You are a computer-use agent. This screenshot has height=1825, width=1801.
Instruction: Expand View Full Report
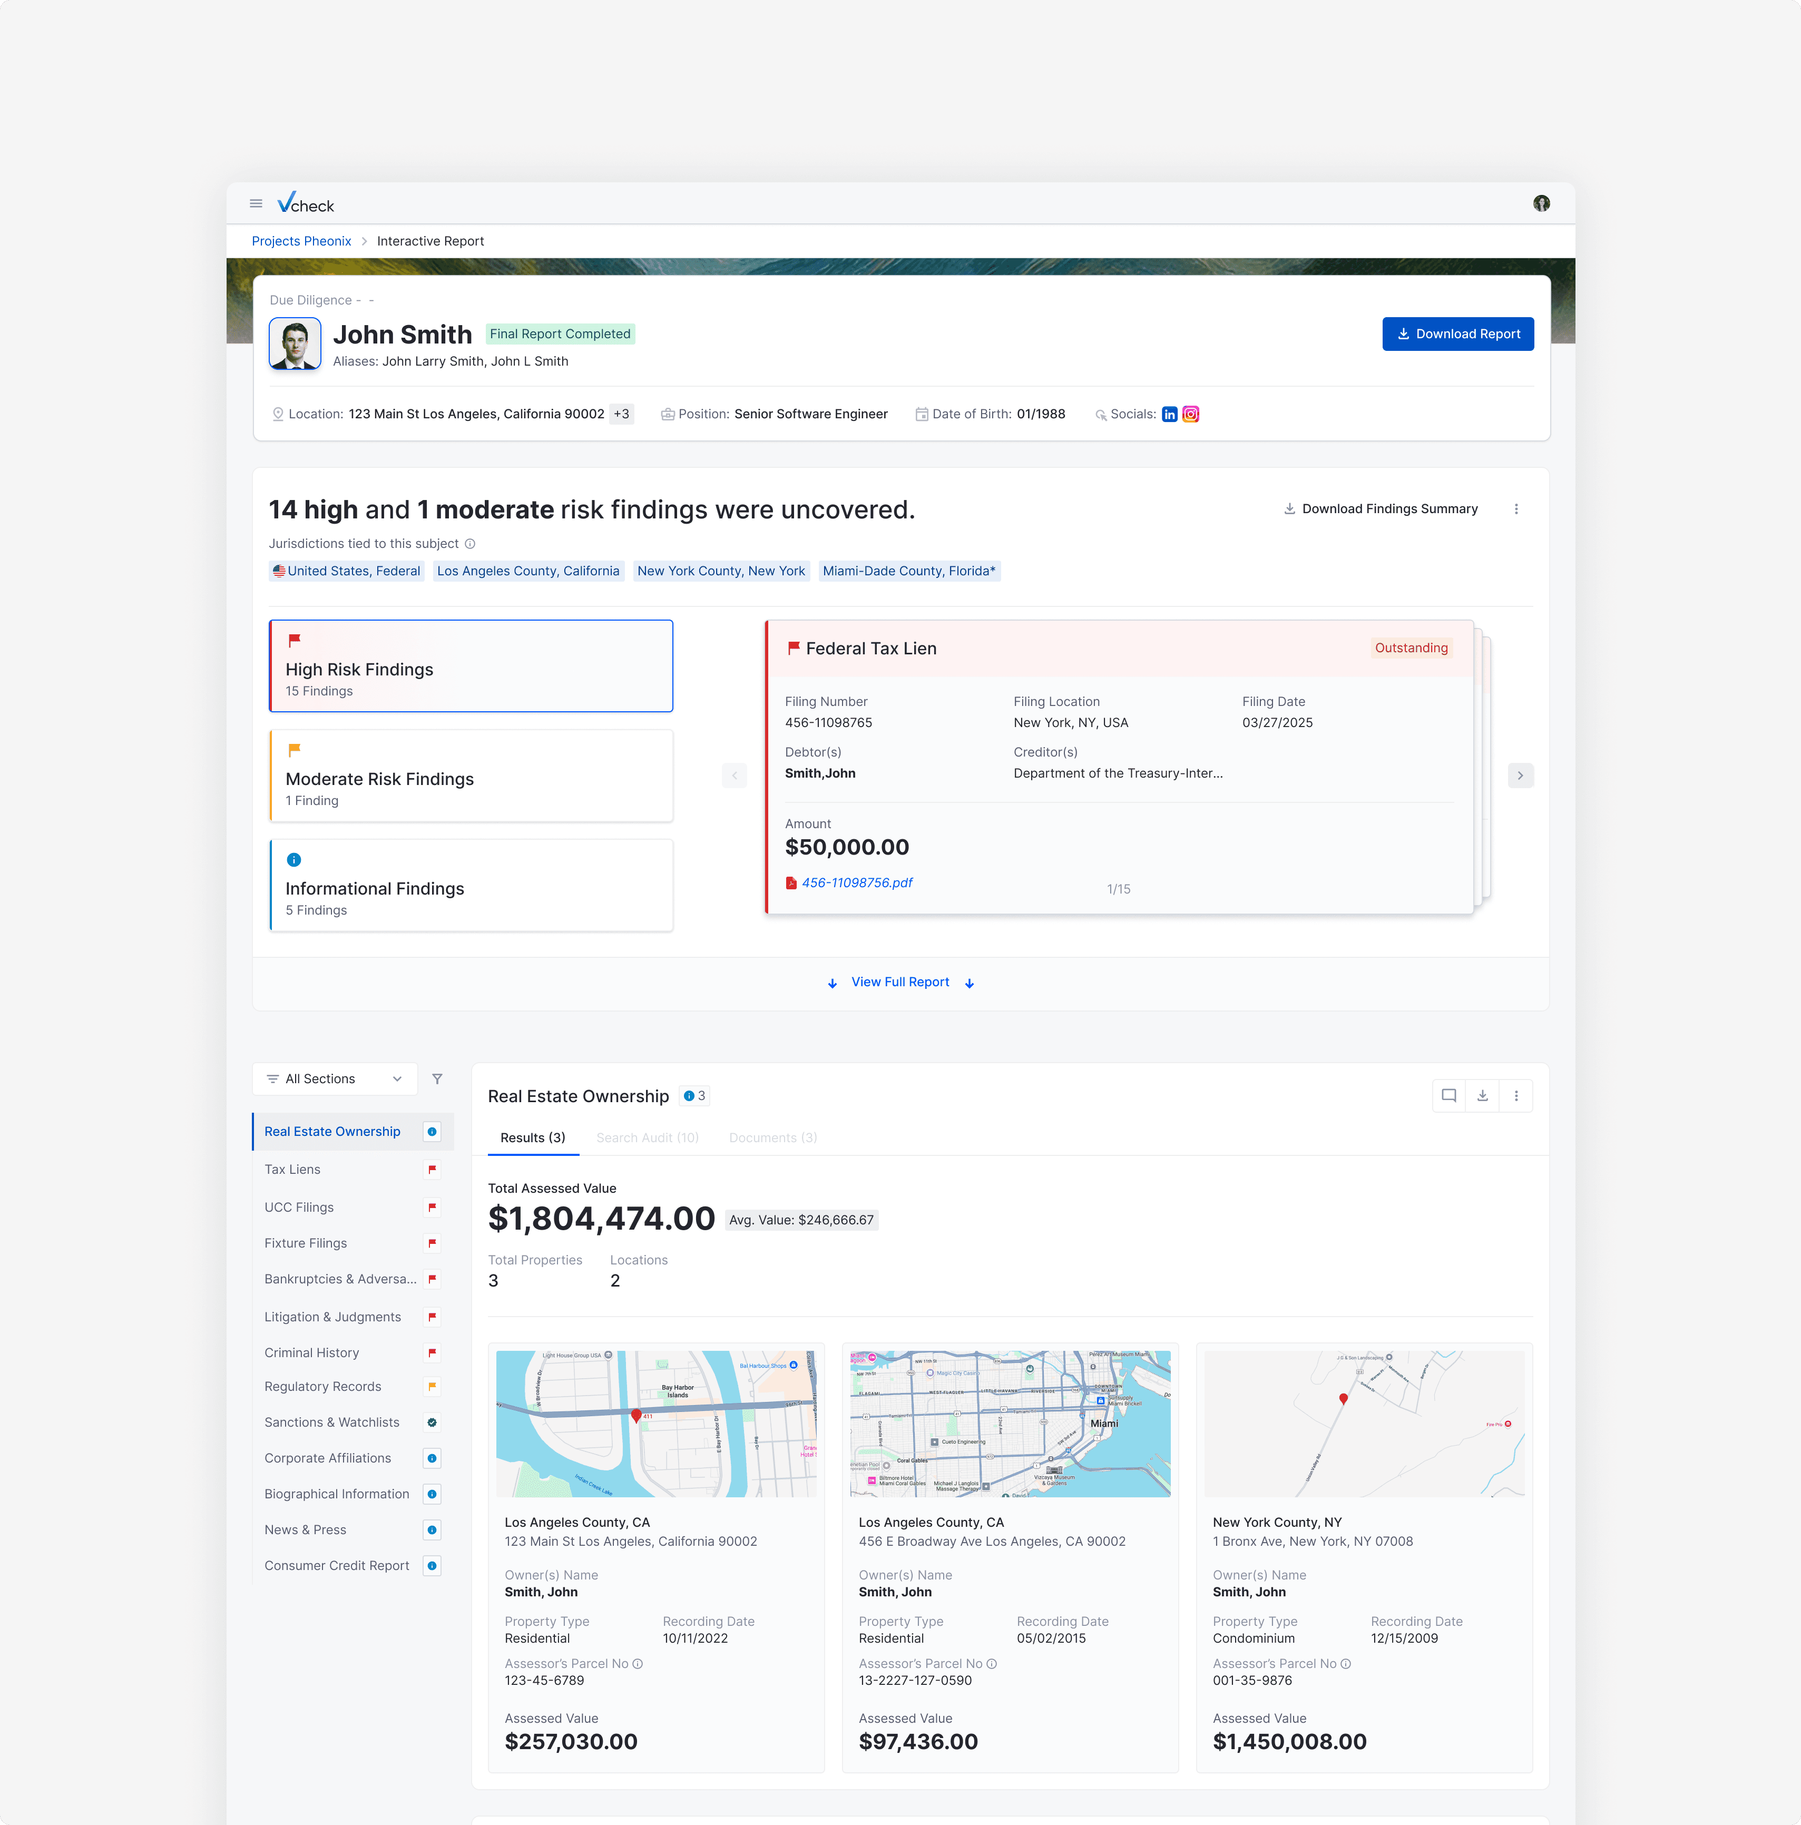coord(899,983)
